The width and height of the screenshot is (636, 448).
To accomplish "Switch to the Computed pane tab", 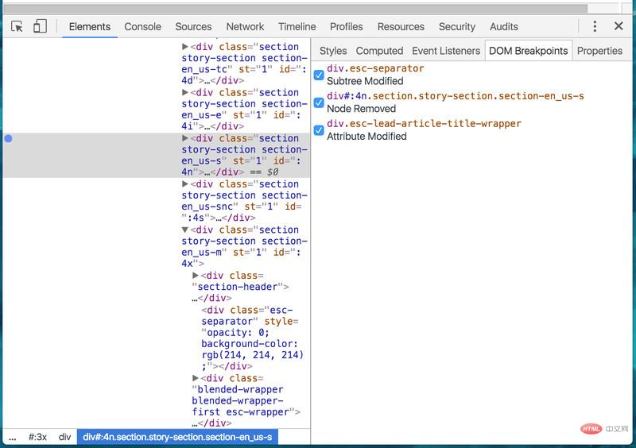I will pos(379,51).
